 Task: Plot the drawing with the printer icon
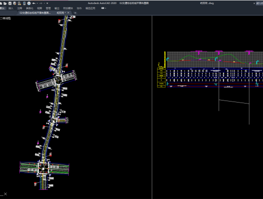coord(29,4)
